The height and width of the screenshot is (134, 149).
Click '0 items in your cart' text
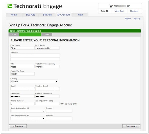coord(122,6)
